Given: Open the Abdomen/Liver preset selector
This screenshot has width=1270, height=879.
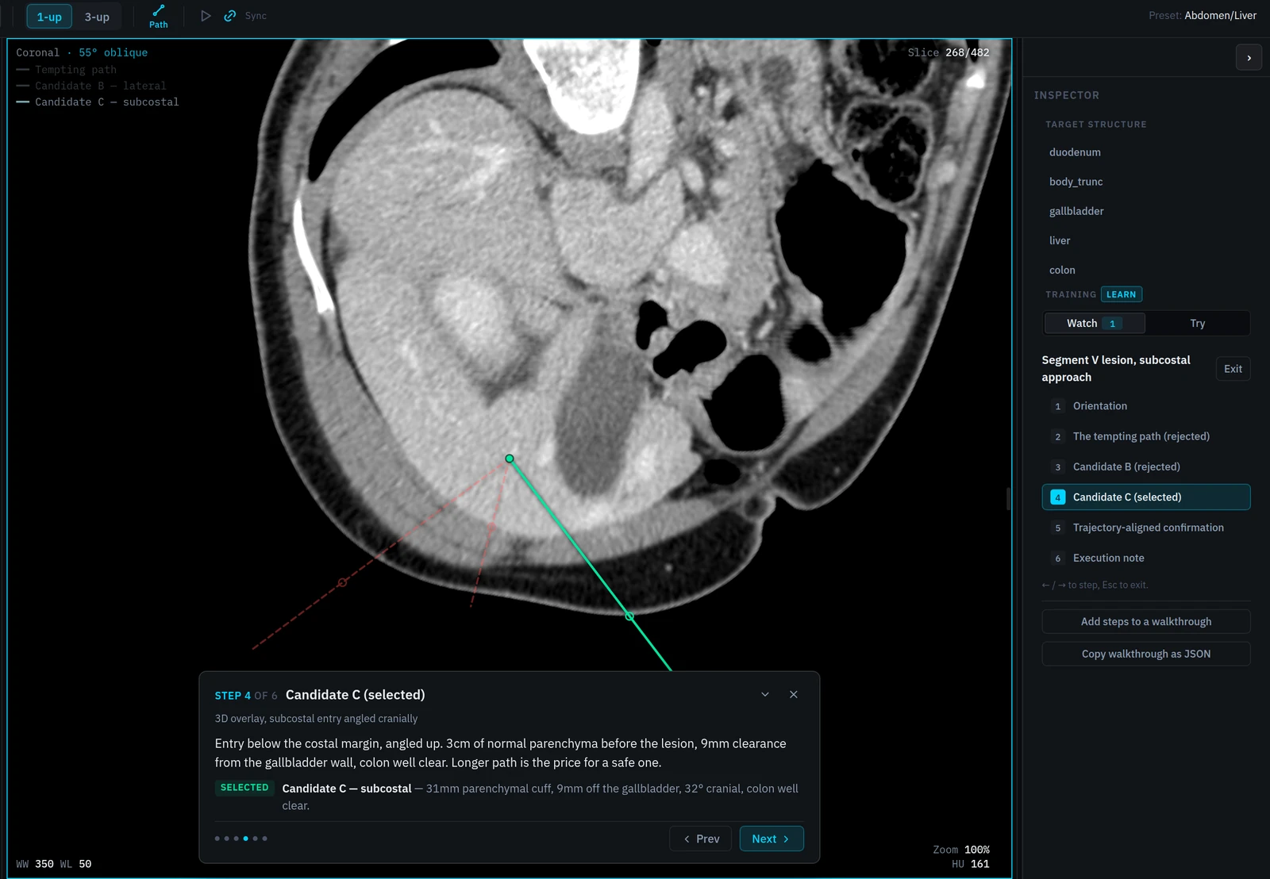Looking at the screenshot, I should click(x=1203, y=15).
